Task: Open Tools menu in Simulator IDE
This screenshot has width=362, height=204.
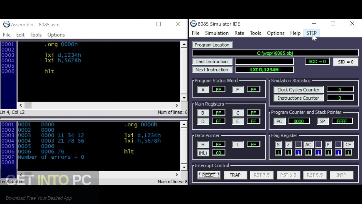Action: (255, 33)
